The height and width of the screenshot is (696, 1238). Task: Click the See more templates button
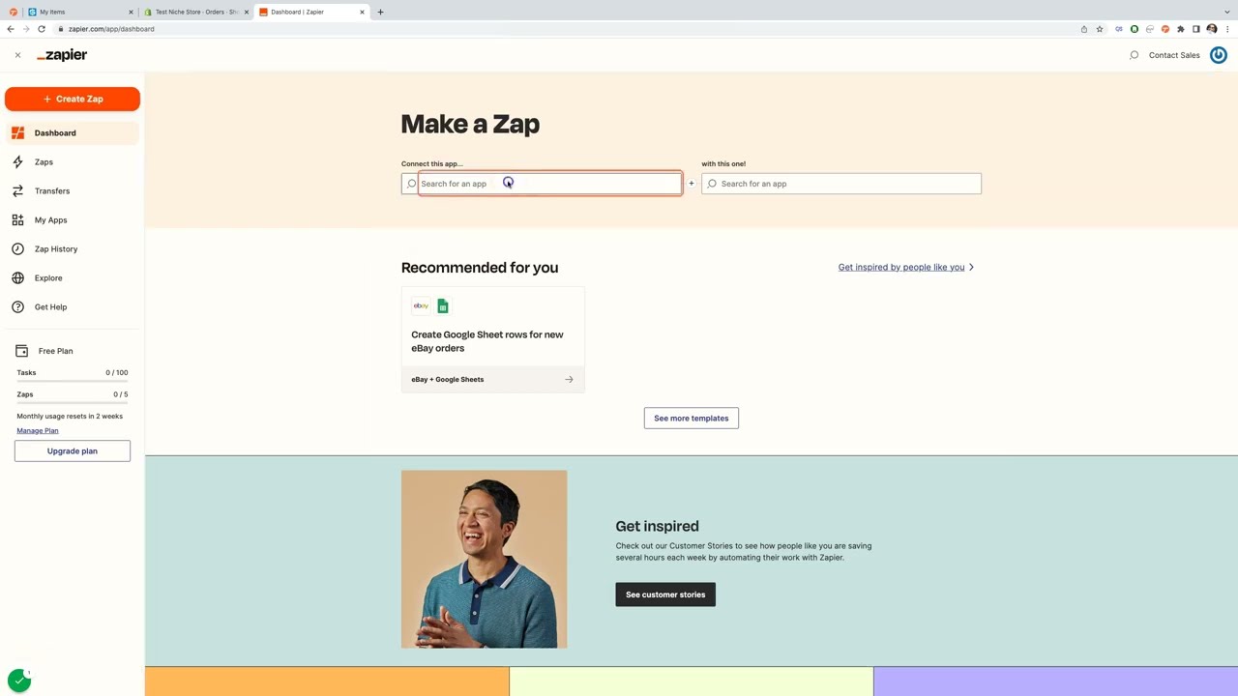pyautogui.click(x=692, y=418)
